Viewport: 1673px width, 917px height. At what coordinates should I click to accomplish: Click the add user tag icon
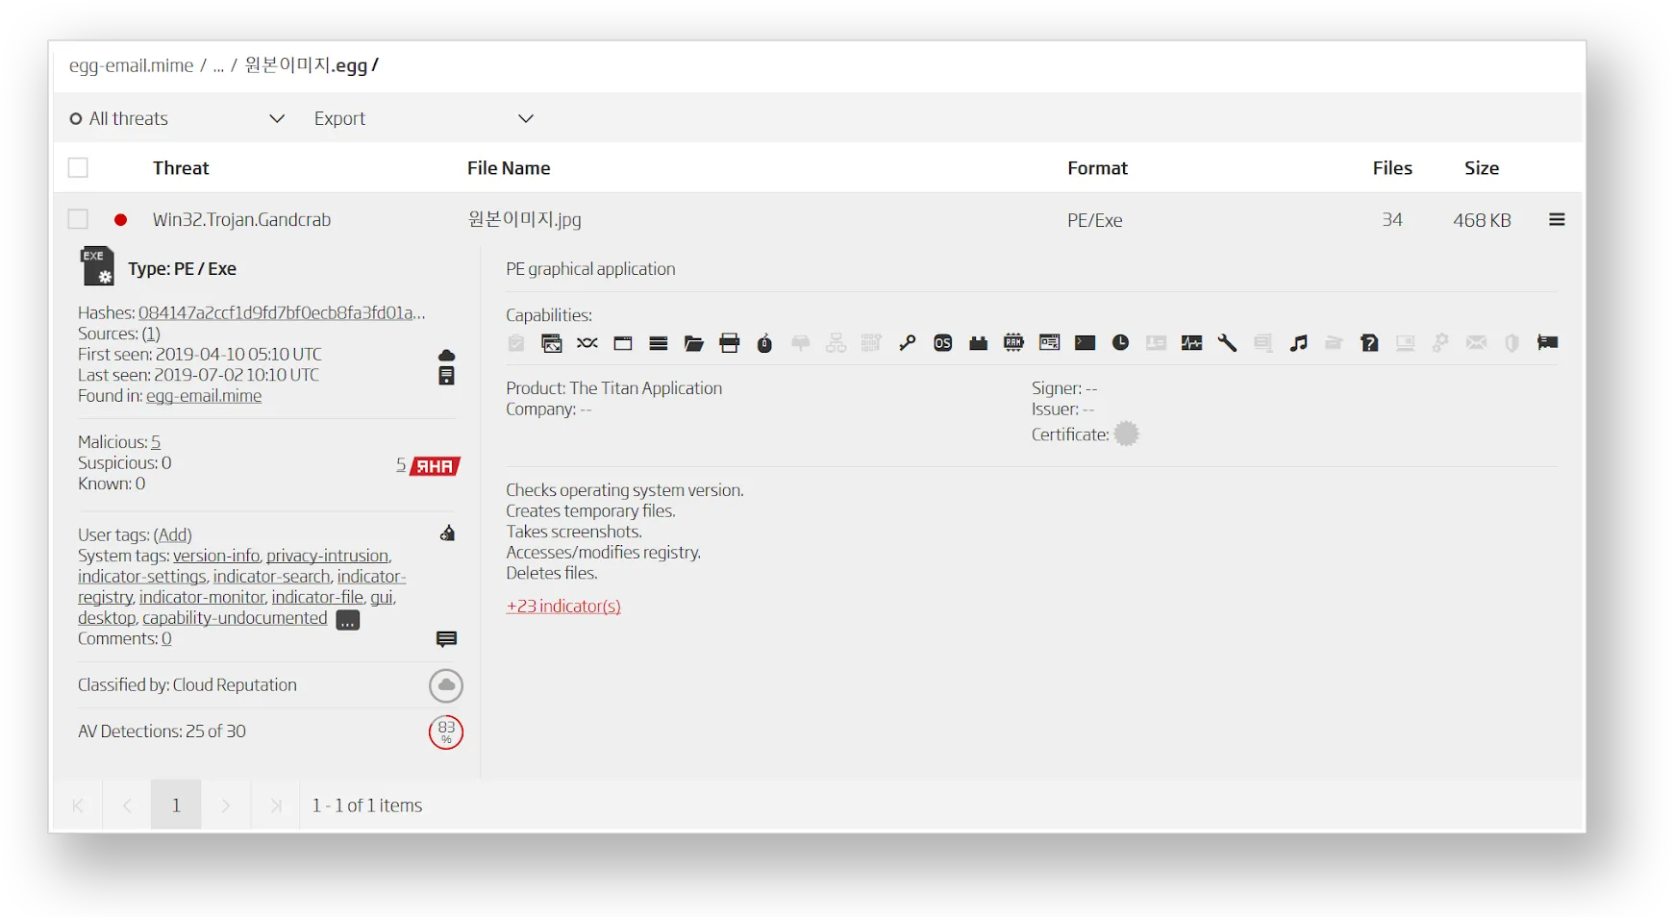click(447, 533)
